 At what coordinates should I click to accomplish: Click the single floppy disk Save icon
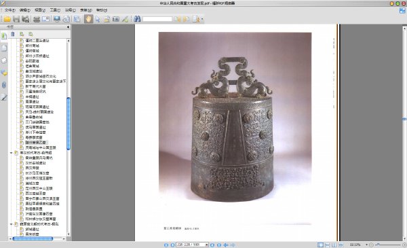tap(16, 19)
